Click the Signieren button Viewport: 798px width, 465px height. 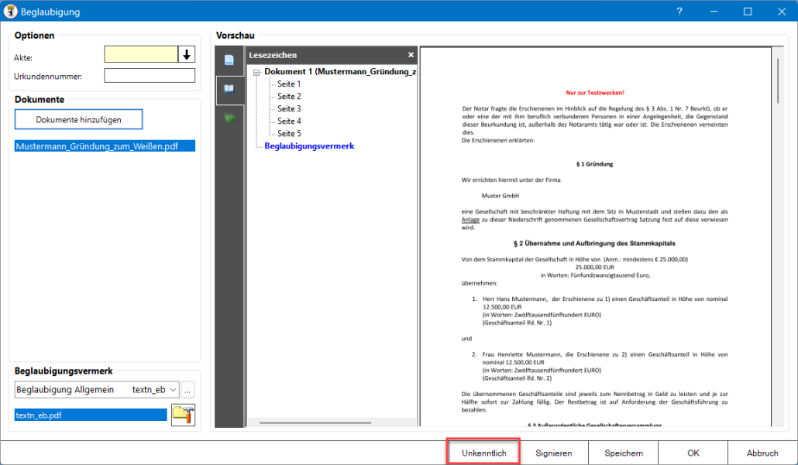coord(553,453)
